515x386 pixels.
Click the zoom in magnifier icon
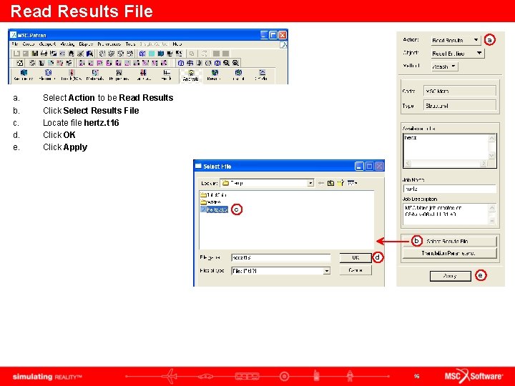(235, 63)
